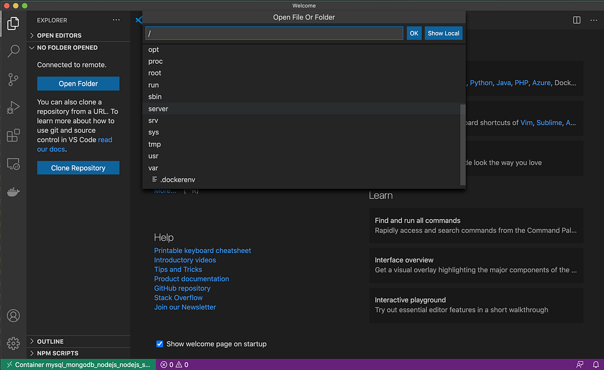Screen dimensions: 604x370
Task: Select the opt folder in list
Action: 301,49
